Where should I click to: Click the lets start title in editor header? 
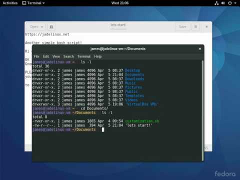point(118,25)
